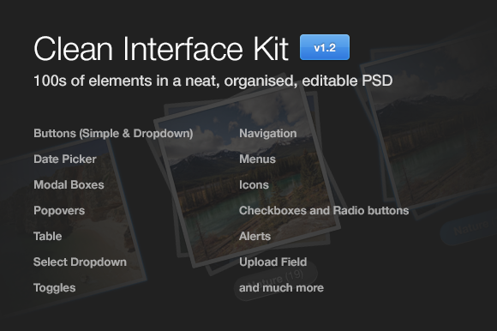
Task: Choose the 'Table' list entry
Action: pos(47,236)
